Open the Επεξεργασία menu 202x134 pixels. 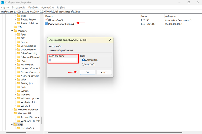[x=18, y=8]
